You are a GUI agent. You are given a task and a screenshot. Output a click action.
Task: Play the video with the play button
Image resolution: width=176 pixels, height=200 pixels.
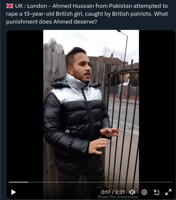point(14,192)
